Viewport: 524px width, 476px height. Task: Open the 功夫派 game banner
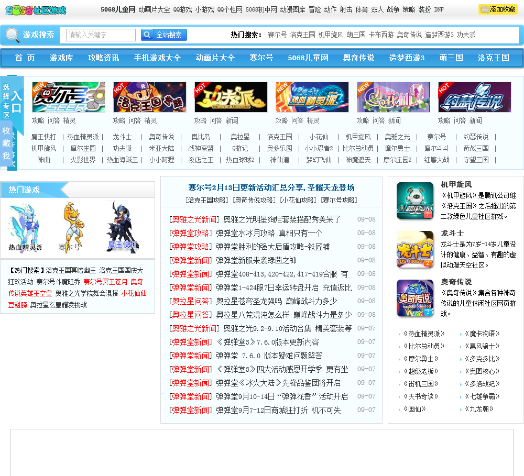click(x=231, y=97)
